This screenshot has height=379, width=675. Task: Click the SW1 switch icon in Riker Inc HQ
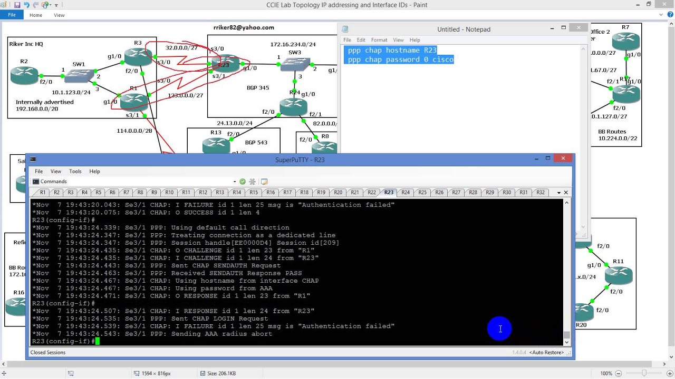pyautogui.click(x=79, y=75)
